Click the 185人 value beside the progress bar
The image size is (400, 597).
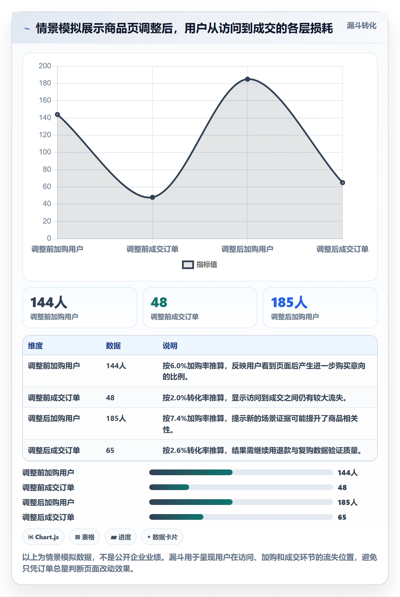(347, 502)
